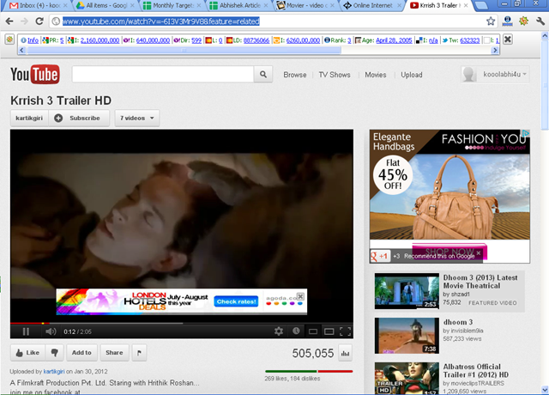The width and height of the screenshot is (549, 395).
Task: Close the SEO toolbar with the X
Action: 507,39
